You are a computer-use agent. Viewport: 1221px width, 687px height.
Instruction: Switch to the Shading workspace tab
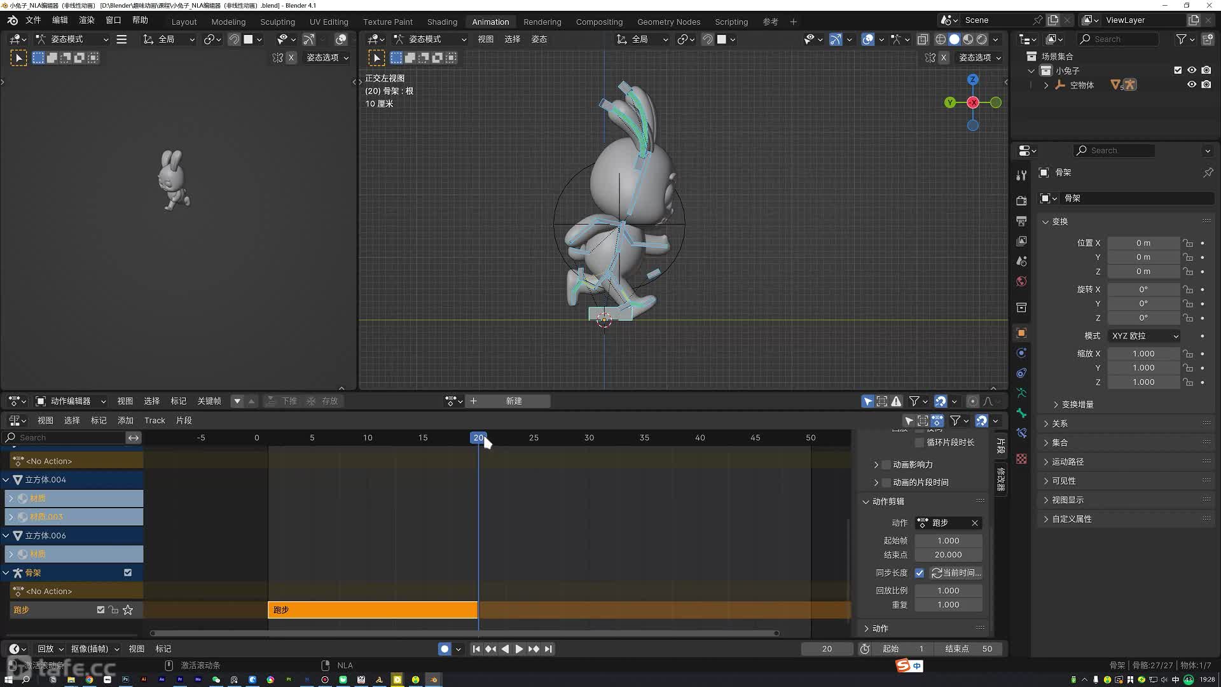[x=442, y=22]
